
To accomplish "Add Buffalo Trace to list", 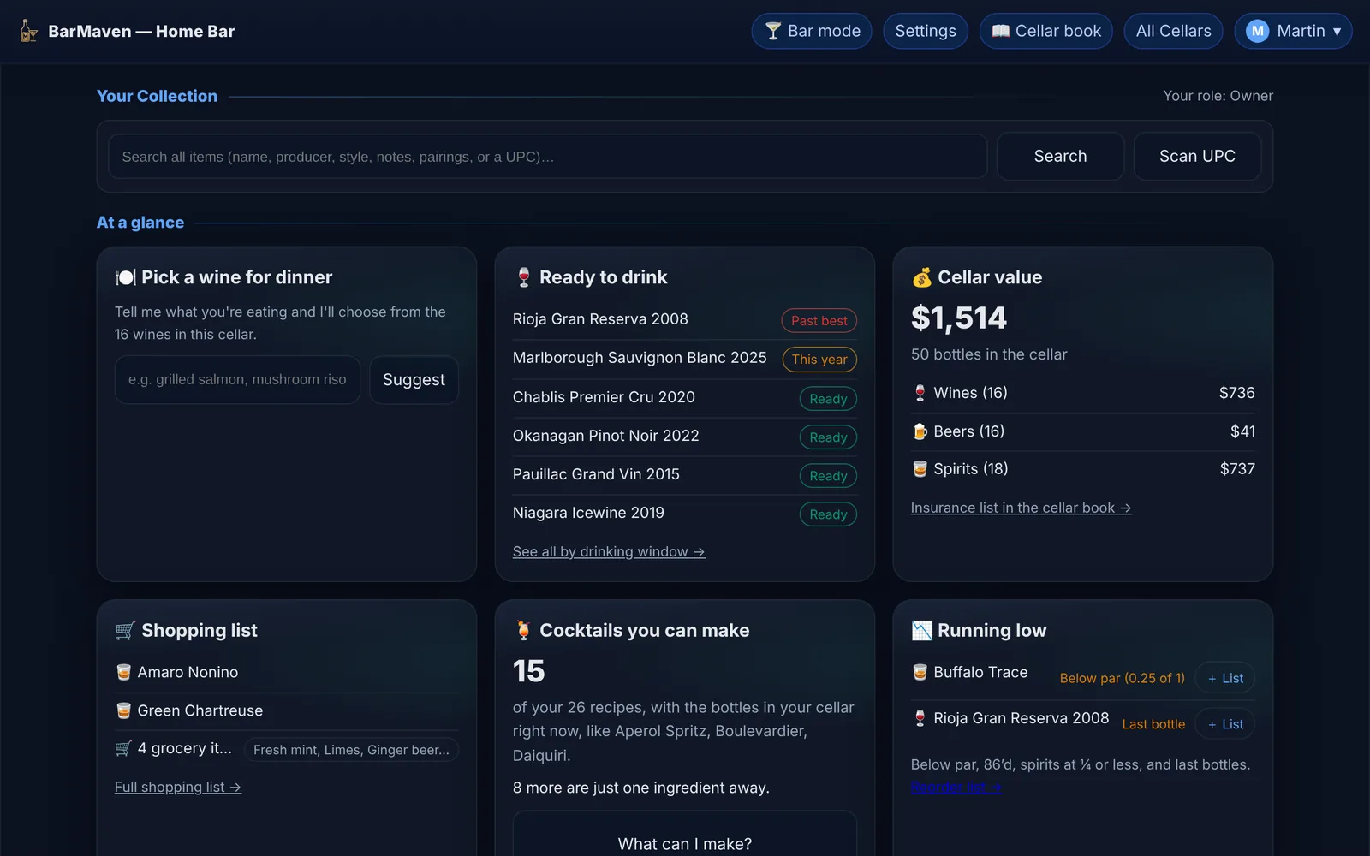I will 1225,678.
